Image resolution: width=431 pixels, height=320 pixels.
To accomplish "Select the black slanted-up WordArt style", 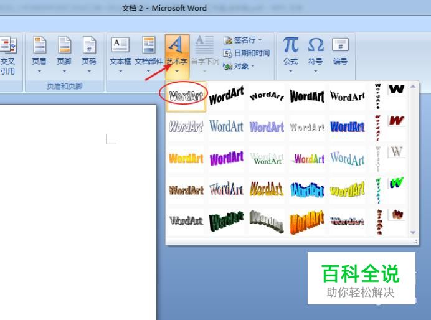I will pyautogui.click(x=227, y=96).
